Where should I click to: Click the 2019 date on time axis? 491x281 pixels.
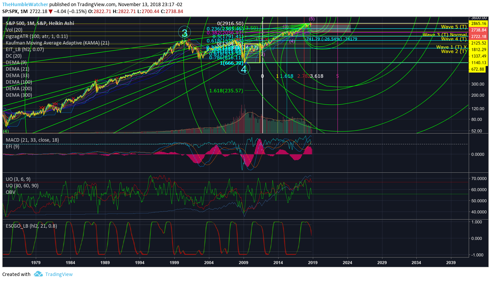tap(313, 263)
